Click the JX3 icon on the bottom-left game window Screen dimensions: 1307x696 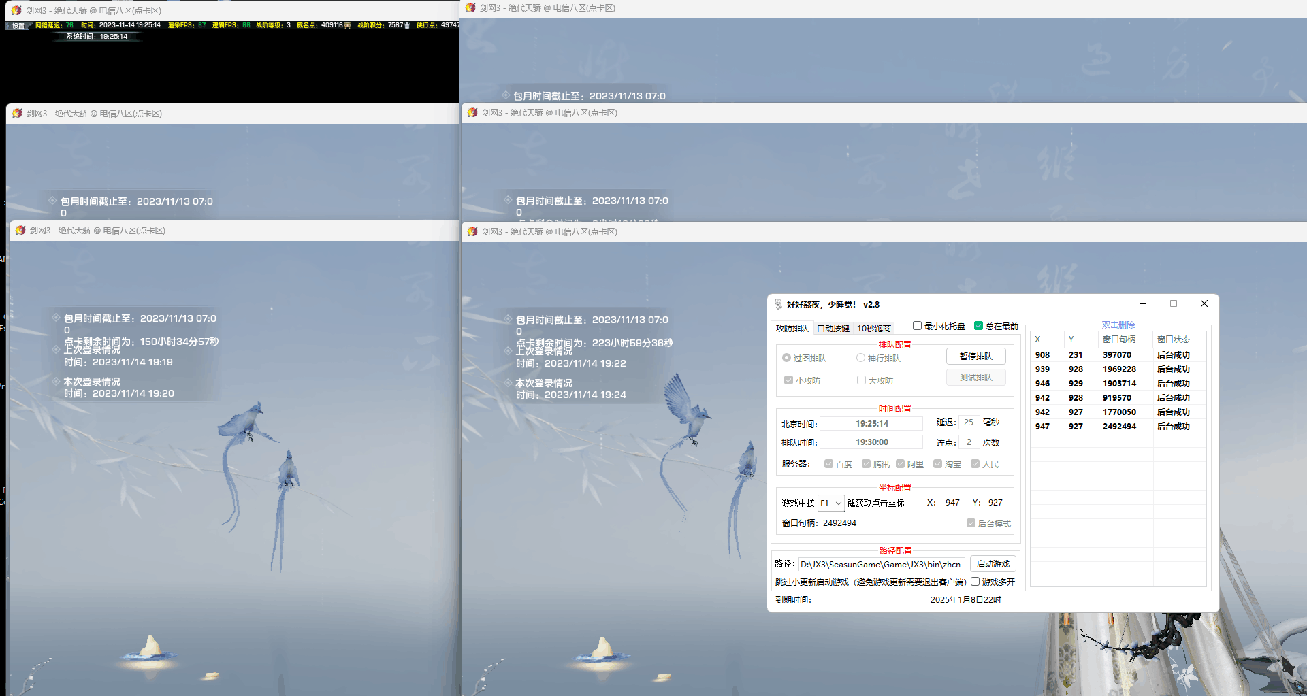[20, 230]
